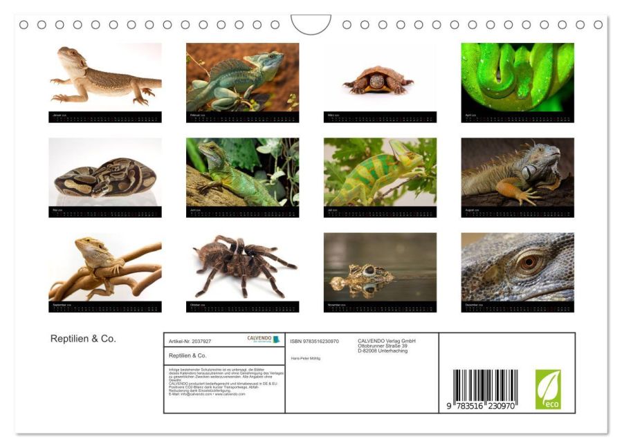Image resolution: width=622 pixels, height=448 pixels.
Task: Click the Juli date strip
Action: (380, 212)
